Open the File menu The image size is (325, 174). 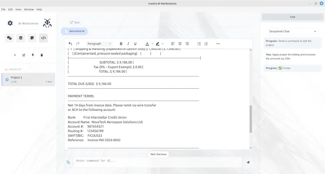[x=3, y=9]
